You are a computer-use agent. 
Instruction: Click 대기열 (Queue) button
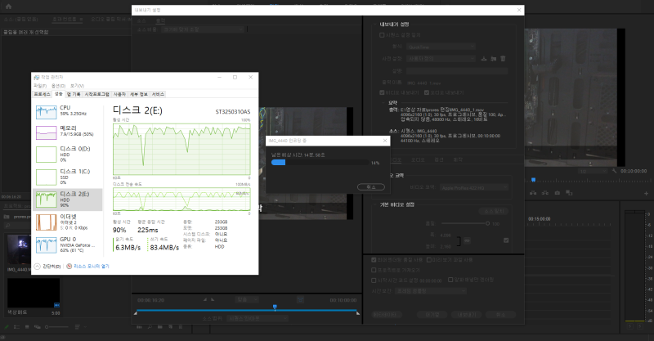pyautogui.click(x=432, y=314)
